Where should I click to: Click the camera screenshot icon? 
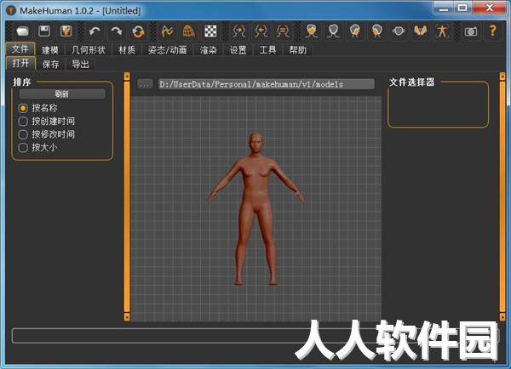tap(471, 31)
